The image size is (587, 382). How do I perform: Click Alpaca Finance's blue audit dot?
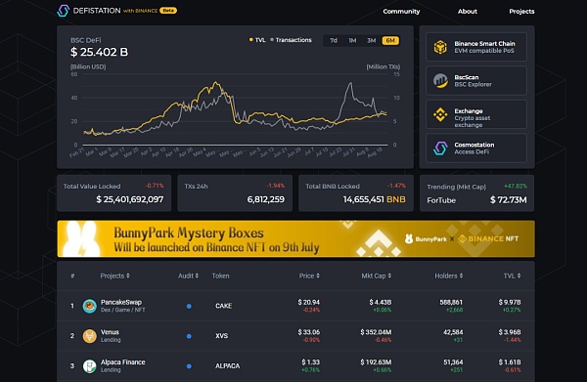click(189, 366)
